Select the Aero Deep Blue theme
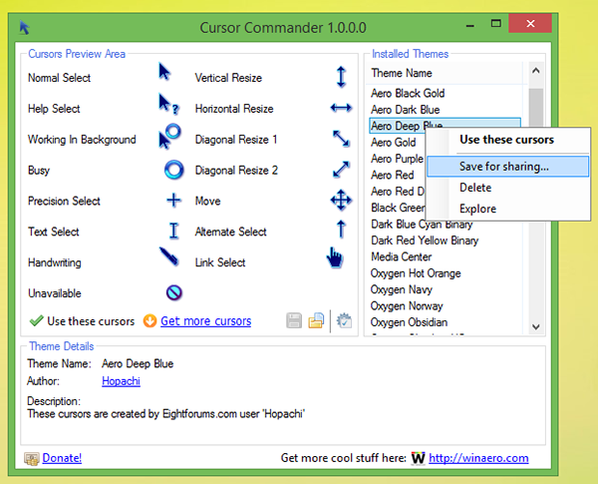The image size is (598, 484). point(445,126)
